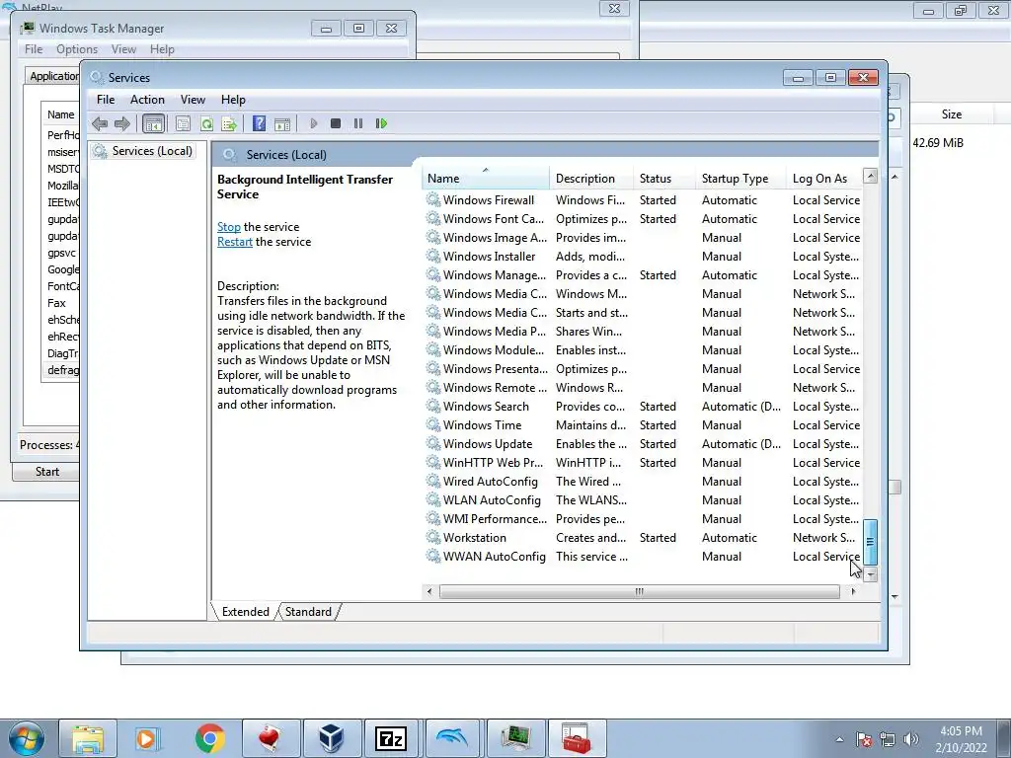Sort by Name column header
Viewport: 1011px width, 758px height.
pyautogui.click(x=486, y=179)
